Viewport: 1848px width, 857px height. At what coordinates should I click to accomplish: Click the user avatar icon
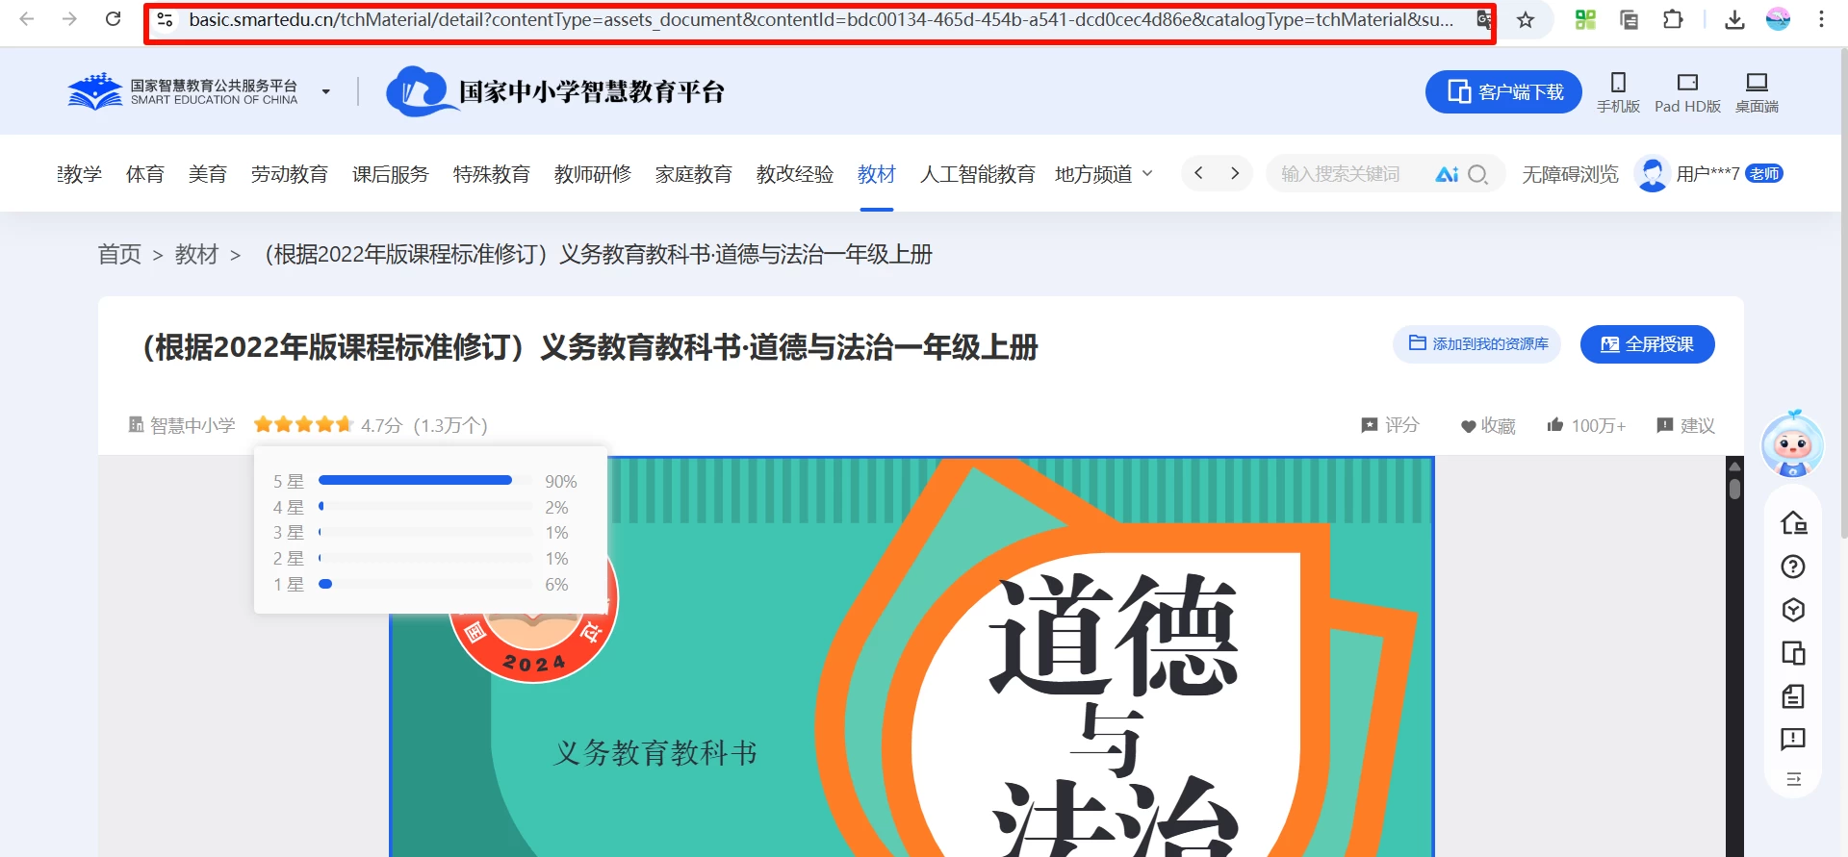pyautogui.click(x=1652, y=174)
